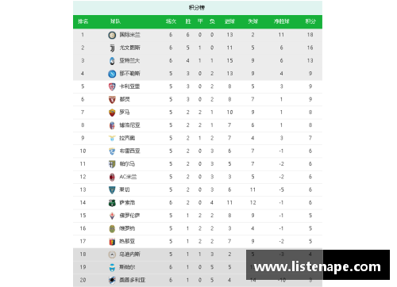
Task: Select the Fiorentina crest in row 15
Action: 112,216
